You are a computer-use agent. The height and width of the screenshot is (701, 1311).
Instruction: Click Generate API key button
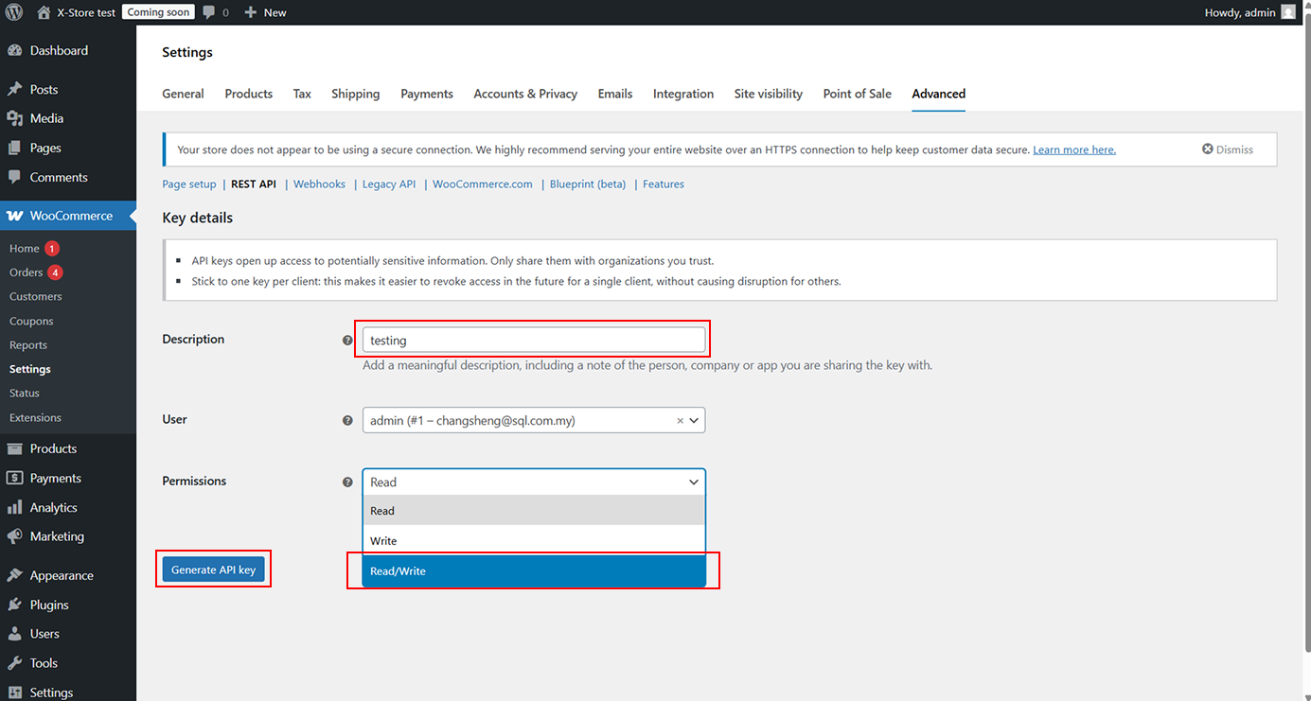(x=213, y=570)
